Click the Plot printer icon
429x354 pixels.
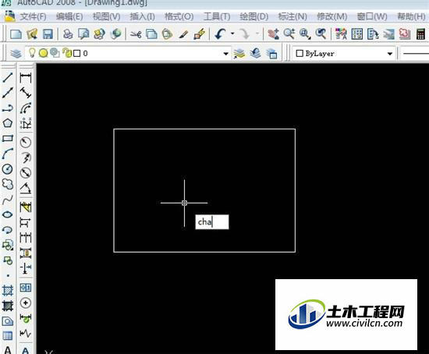[68, 34]
